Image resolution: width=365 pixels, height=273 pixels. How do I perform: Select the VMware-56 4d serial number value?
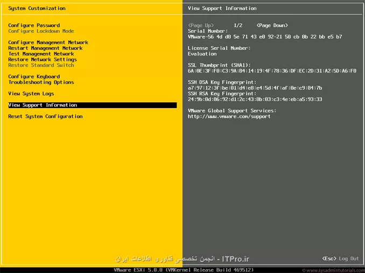pos(265,37)
